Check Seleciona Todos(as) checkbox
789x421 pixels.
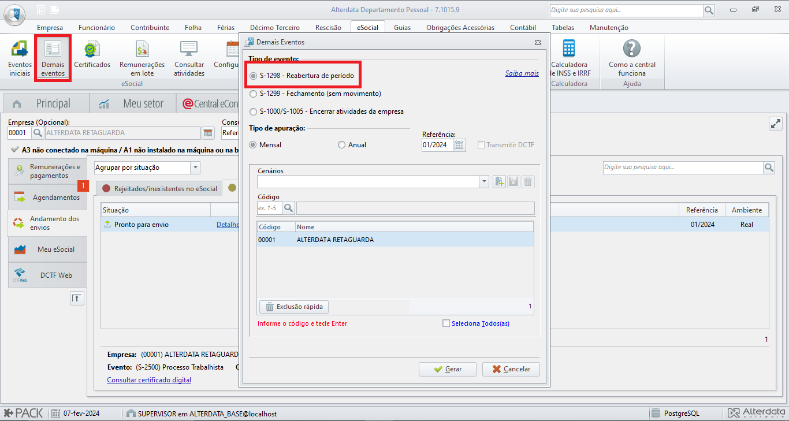pyautogui.click(x=446, y=323)
